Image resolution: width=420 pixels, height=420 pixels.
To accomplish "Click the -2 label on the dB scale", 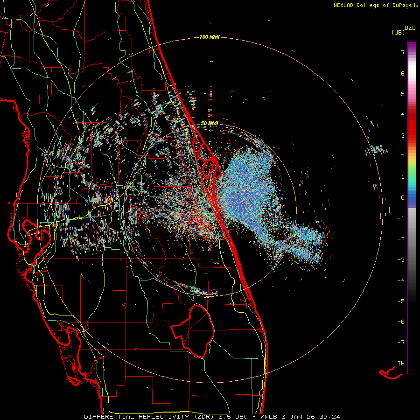I will (401, 239).
